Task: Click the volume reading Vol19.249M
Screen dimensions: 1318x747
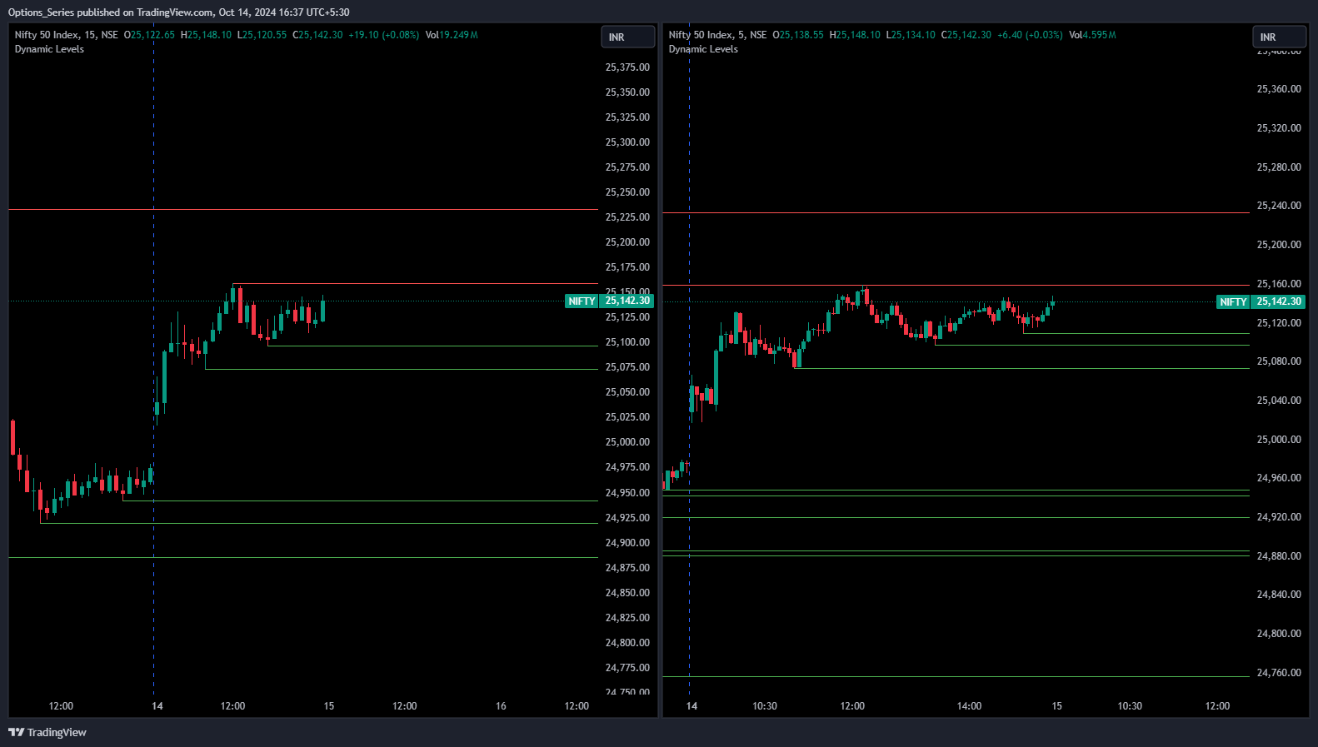Action: (452, 35)
